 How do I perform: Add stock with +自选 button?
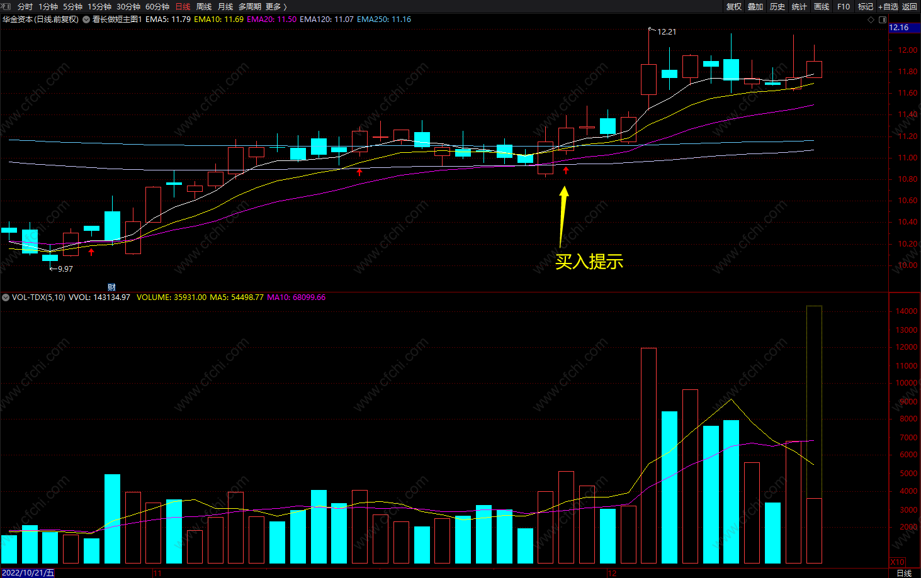(x=888, y=6)
